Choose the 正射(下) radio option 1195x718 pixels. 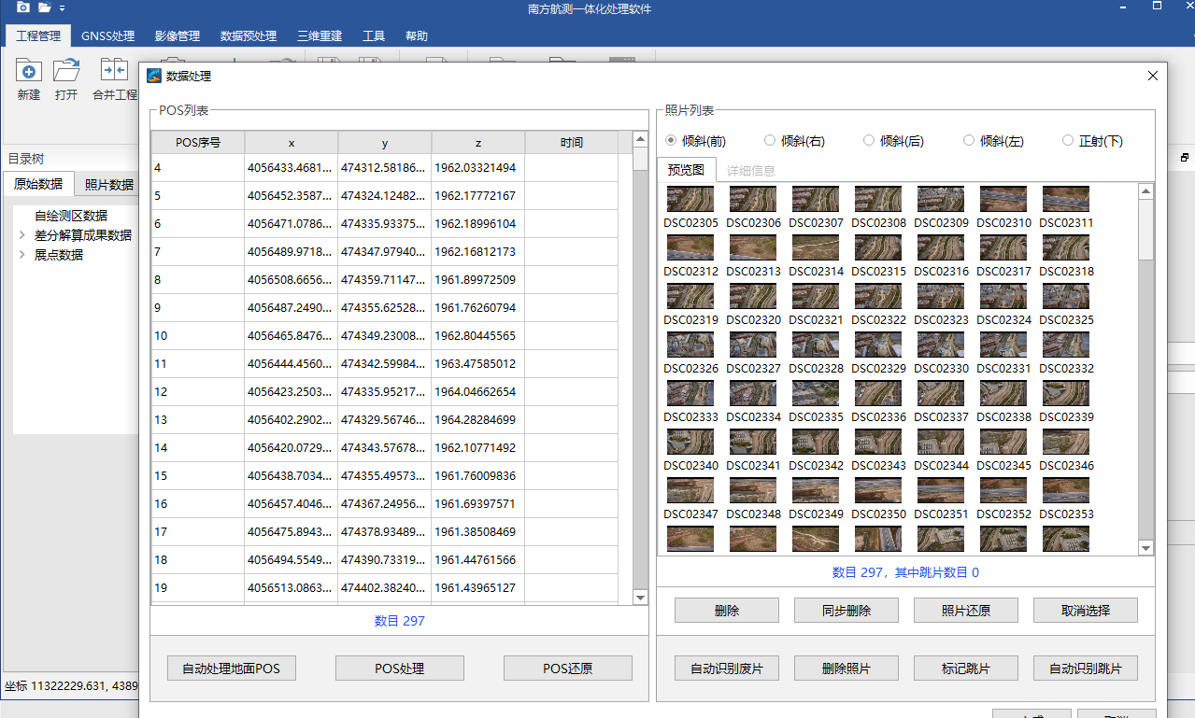[x=1068, y=141]
